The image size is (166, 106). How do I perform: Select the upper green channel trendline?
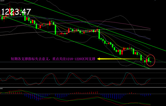pos(95,26)
